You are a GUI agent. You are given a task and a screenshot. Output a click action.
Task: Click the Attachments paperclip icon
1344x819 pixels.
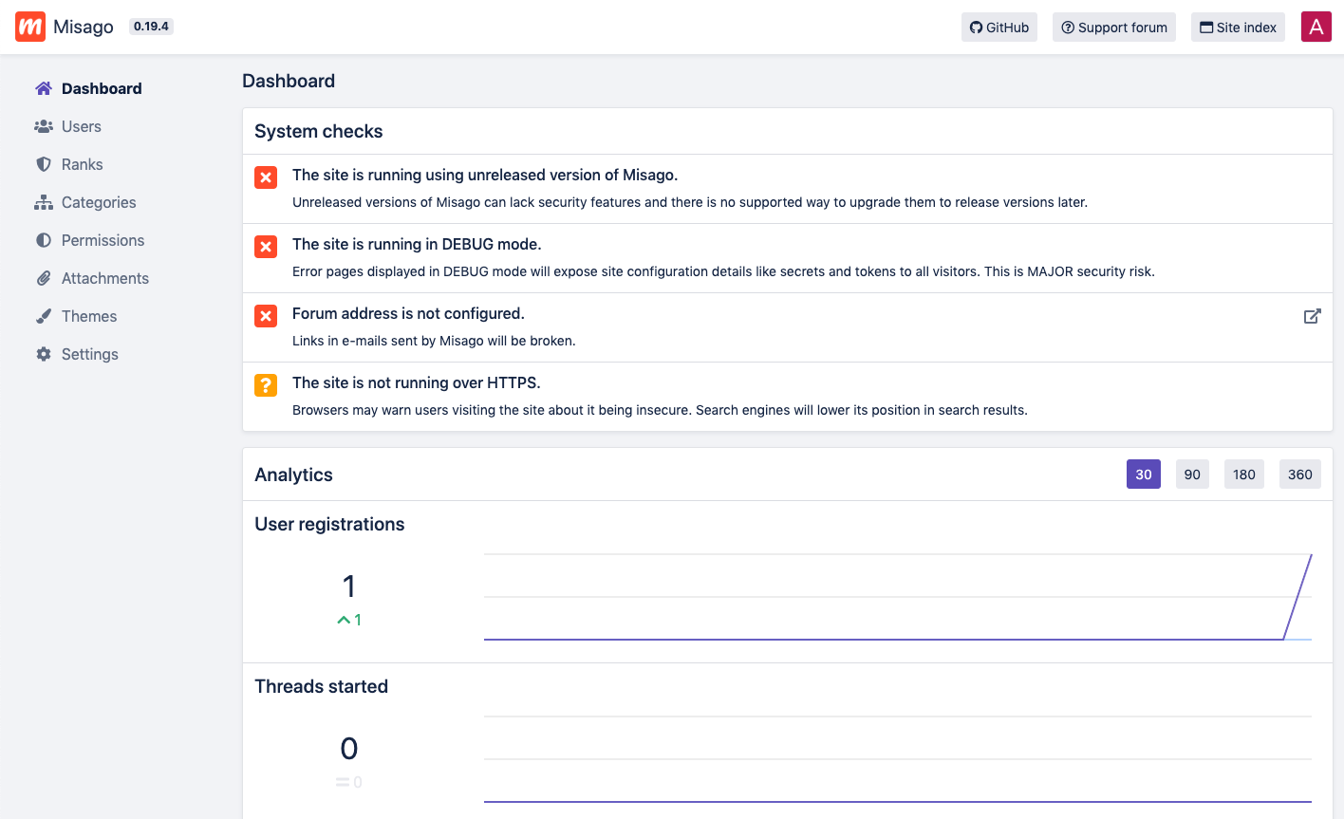pos(44,278)
